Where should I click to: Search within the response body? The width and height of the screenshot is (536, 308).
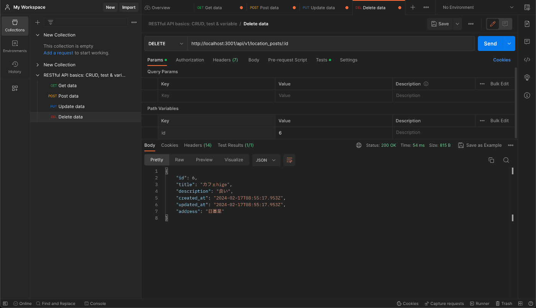506,160
